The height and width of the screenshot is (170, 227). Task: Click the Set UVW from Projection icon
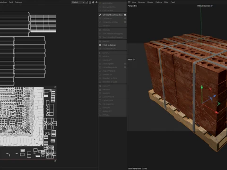pyautogui.click(x=100, y=15)
